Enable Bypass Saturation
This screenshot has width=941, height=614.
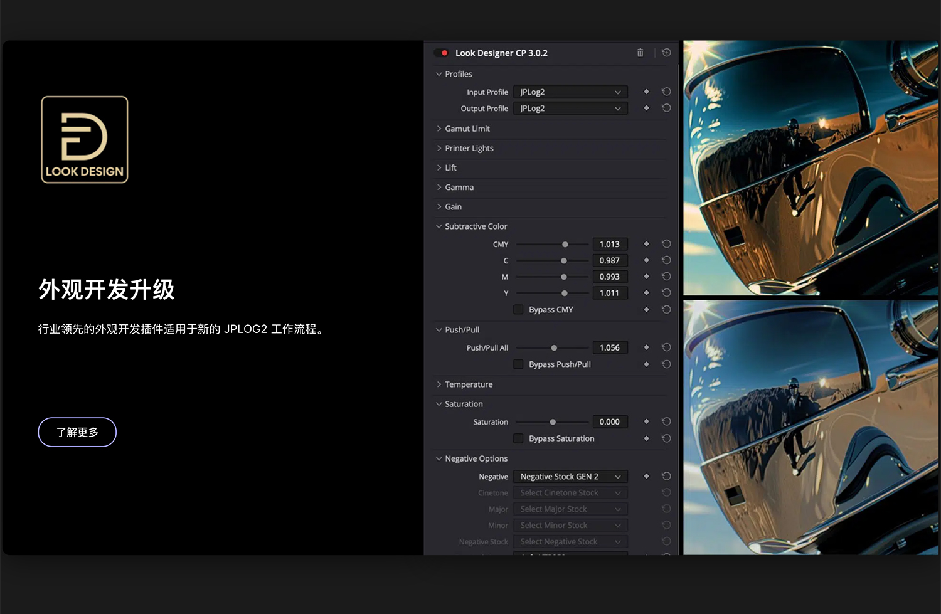click(x=518, y=438)
